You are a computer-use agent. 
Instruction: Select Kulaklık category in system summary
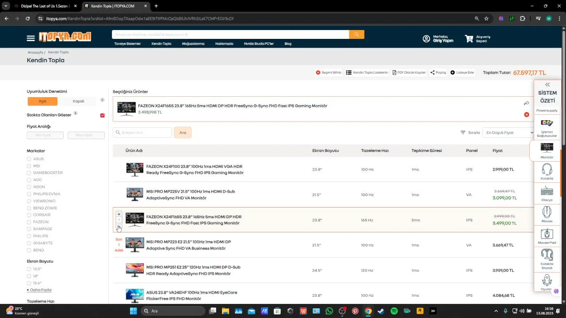click(x=547, y=172)
